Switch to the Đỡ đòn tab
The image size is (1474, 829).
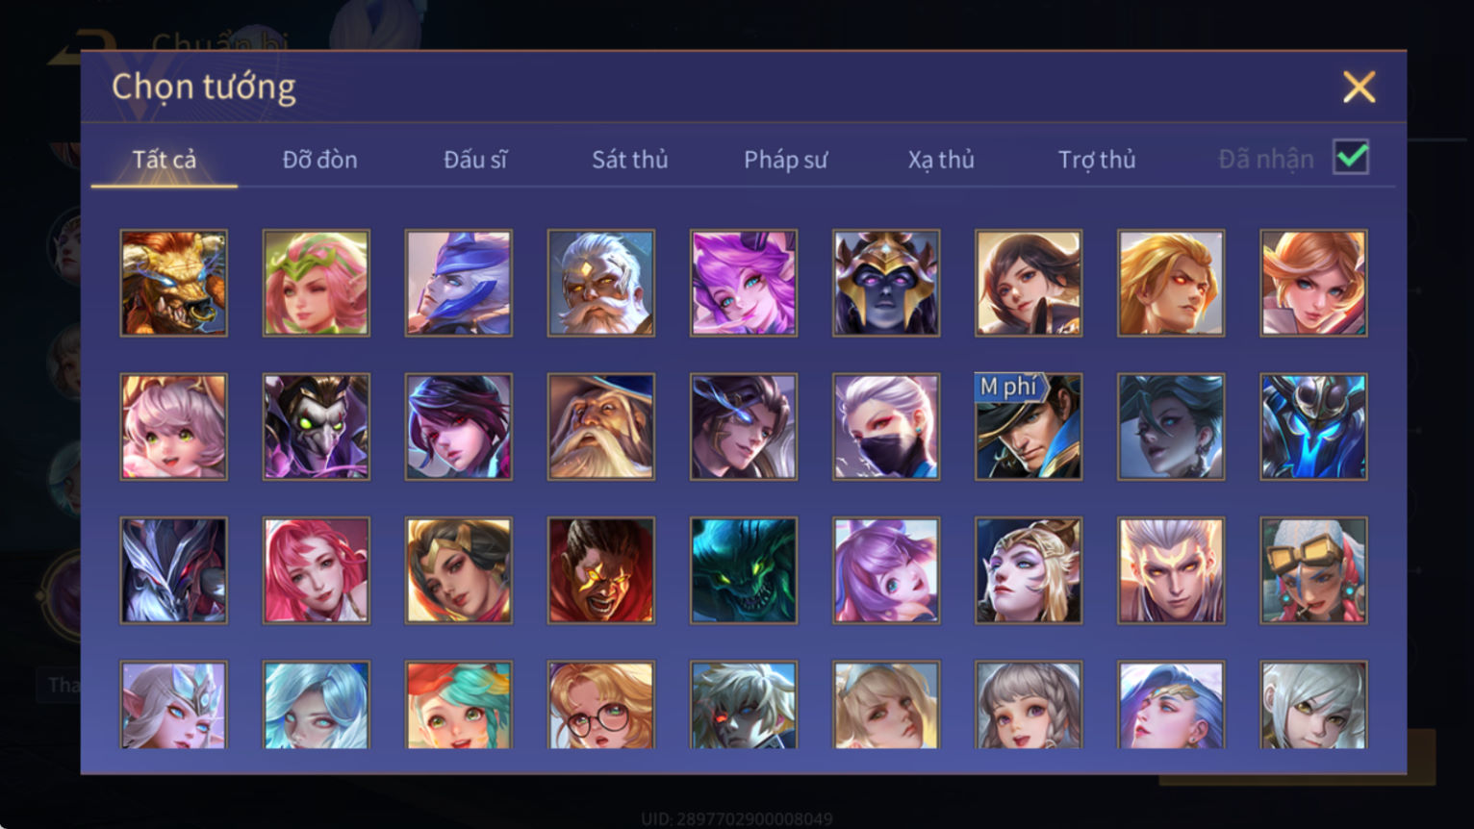(x=319, y=160)
